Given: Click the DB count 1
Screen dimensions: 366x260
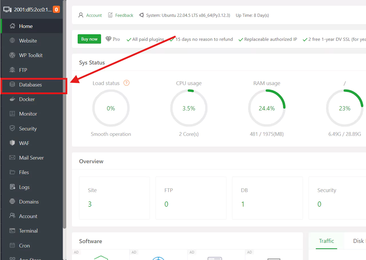Looking at the screenshot, I should click(x=243, y=204).
